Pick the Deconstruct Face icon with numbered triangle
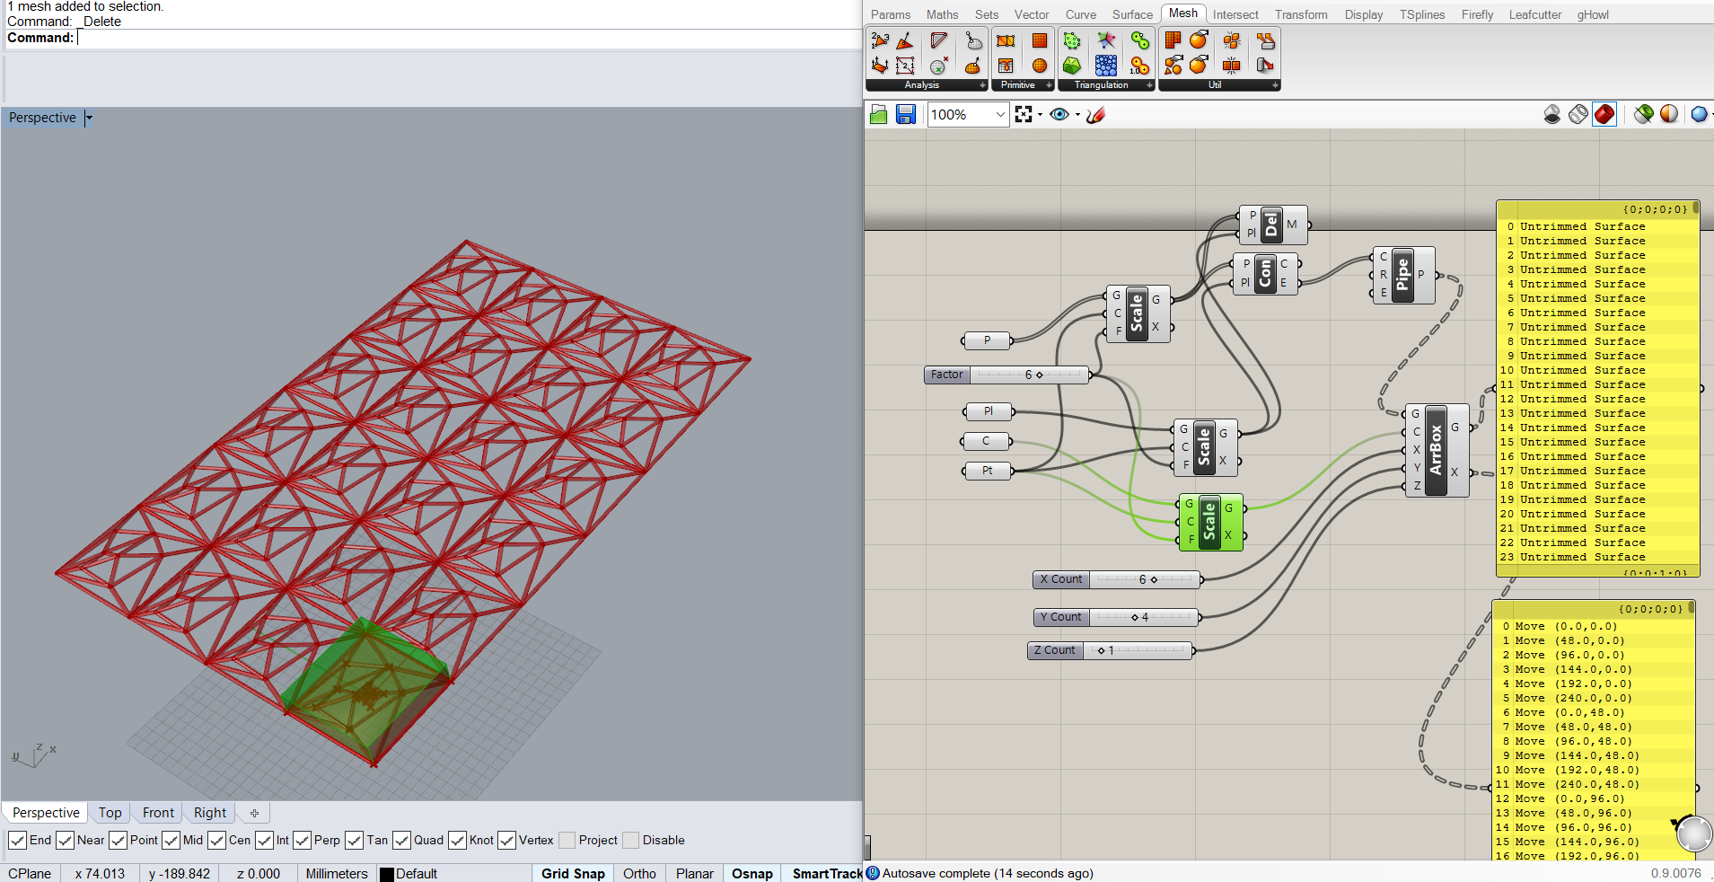1714x882 pixels. (x=880, y=40)
